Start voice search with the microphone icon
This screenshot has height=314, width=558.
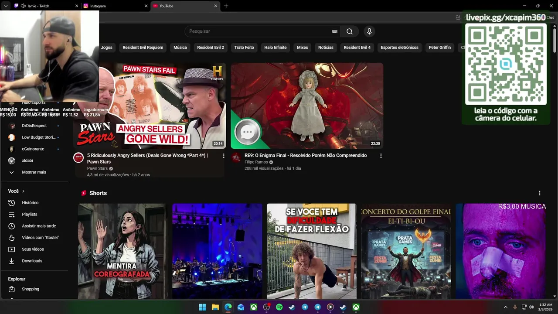coord(369,31)
